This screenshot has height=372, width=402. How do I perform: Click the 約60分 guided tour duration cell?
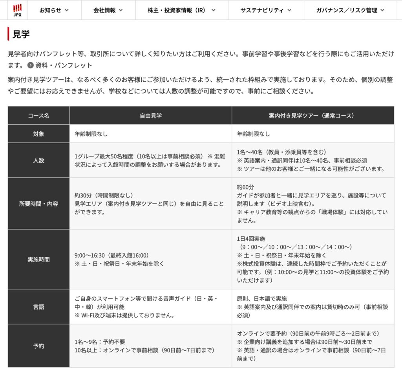pyautogui.click(x=312, y=204)
